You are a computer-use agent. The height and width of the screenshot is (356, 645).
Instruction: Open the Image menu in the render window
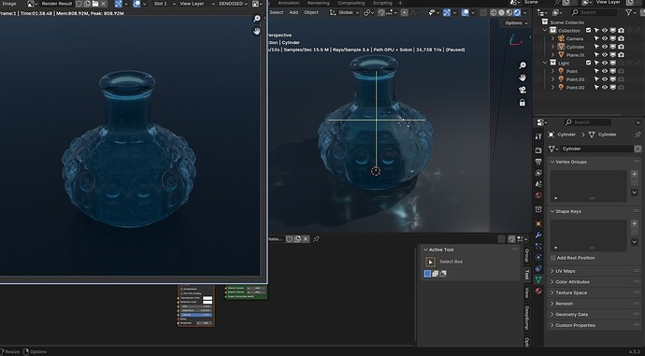point(9,4)
